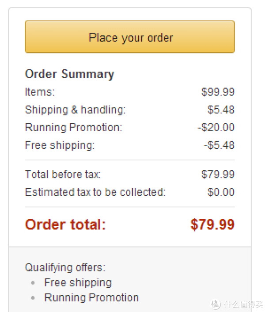Click the red Order total label

tap(65, 224)
